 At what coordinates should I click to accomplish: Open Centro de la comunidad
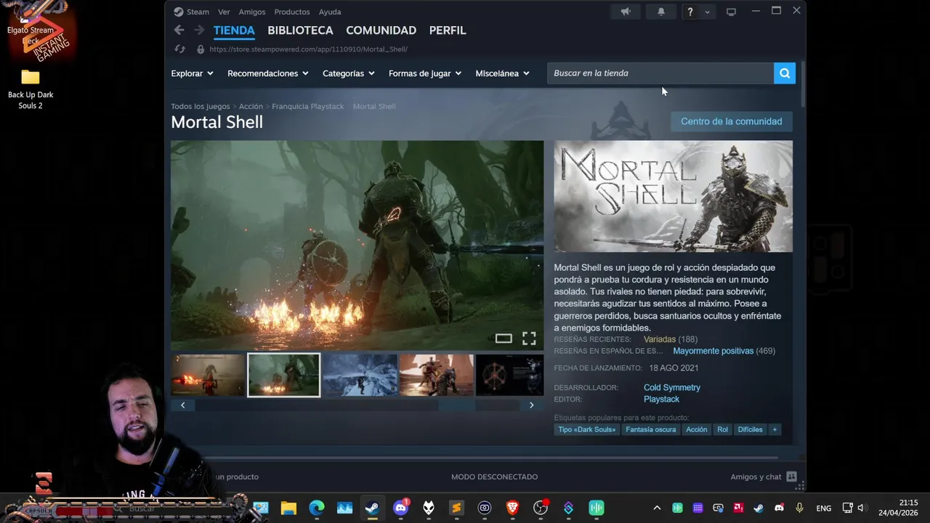(x=732, y=121)
